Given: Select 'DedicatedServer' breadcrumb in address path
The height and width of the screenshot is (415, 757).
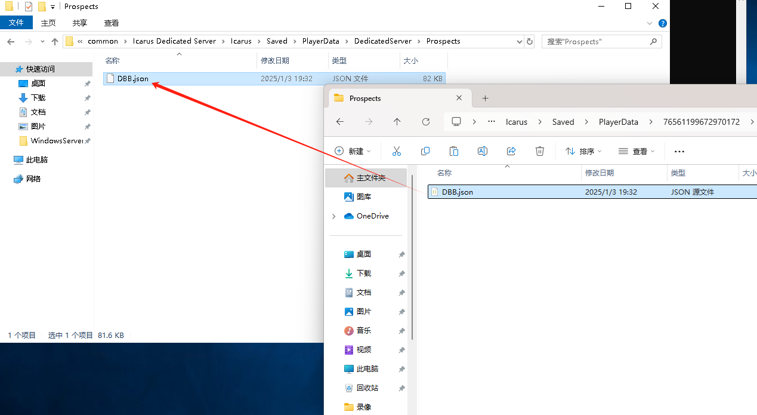Looking at the screenshot, I should (382, 41).
